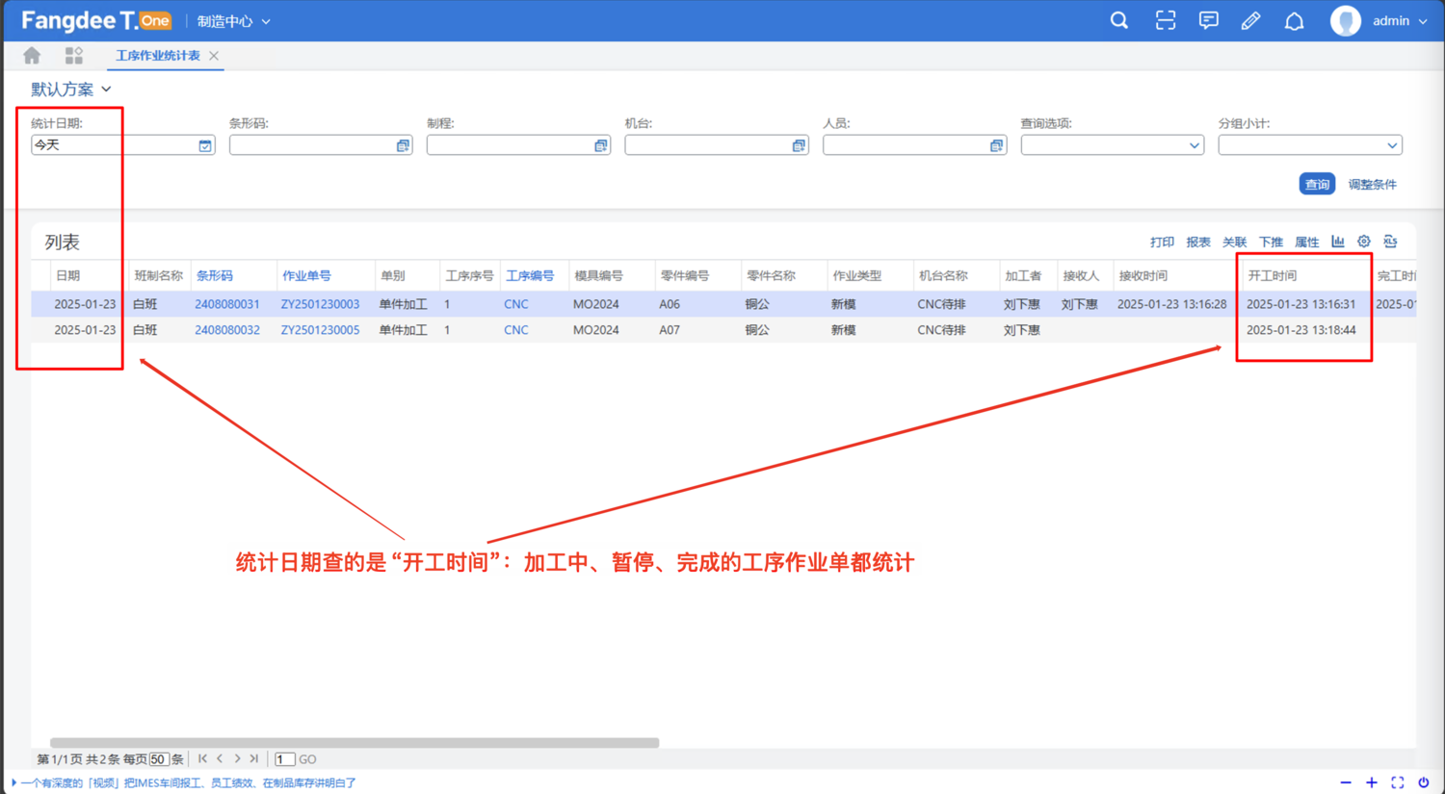Select cell 2025-01-23 13:18:44
1445x794 pixels.
pyautogui.click(x=1300, y=330)
